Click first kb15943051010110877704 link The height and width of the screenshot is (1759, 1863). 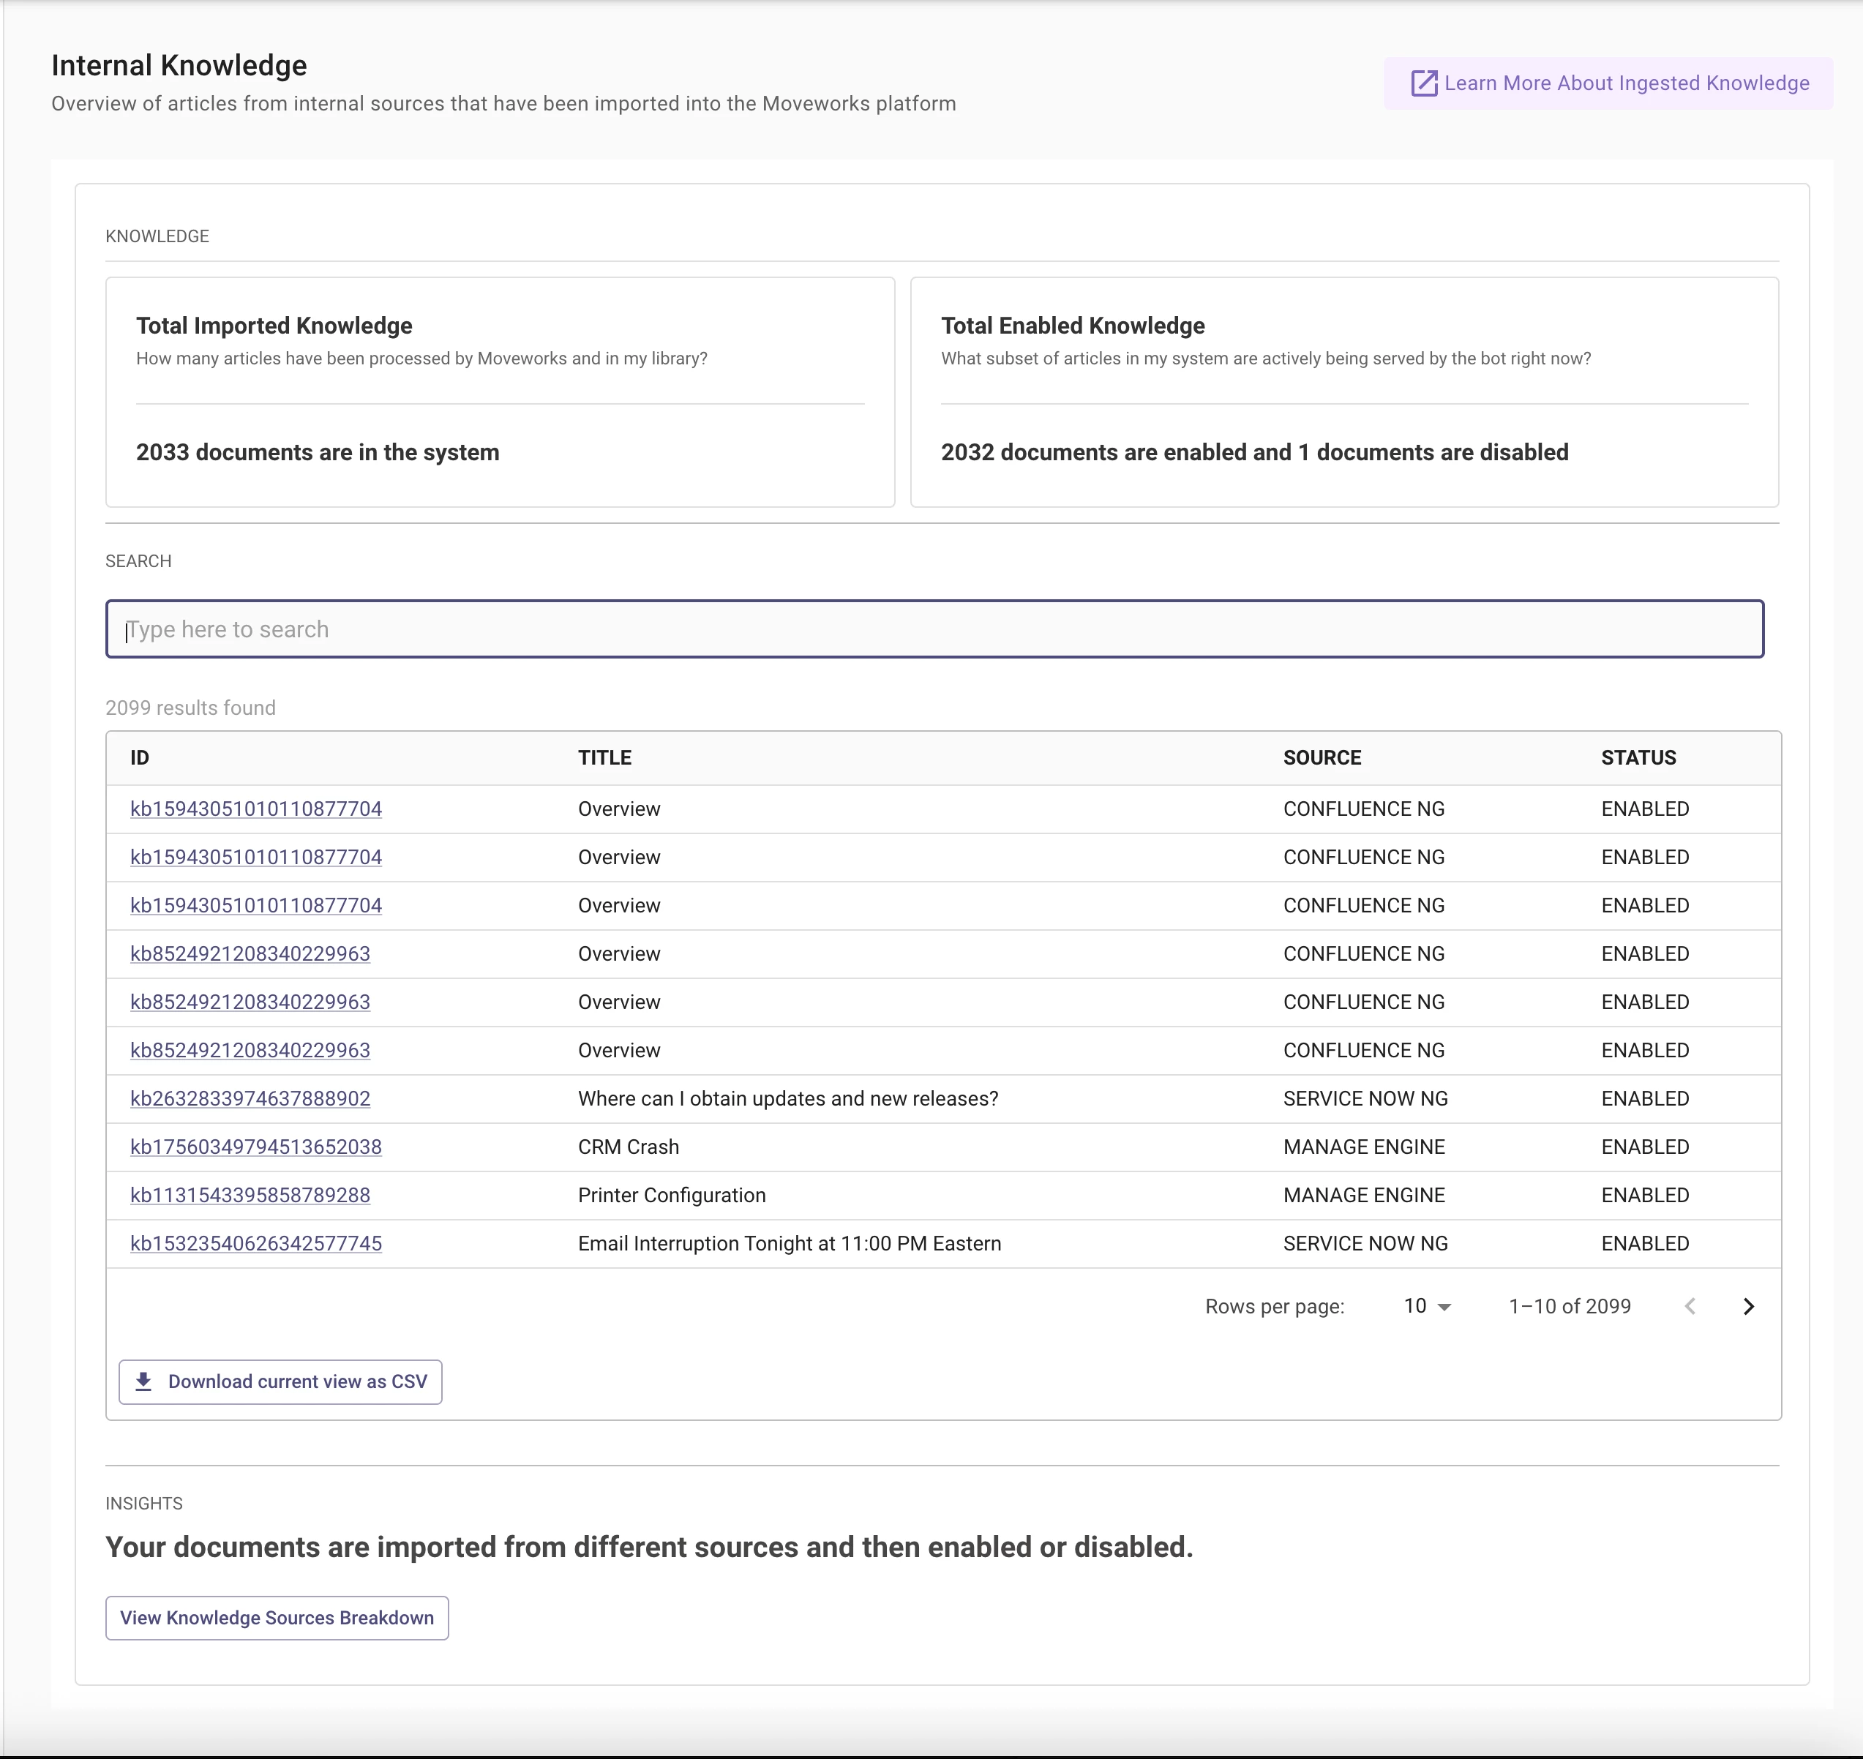(x=256, y=809)
